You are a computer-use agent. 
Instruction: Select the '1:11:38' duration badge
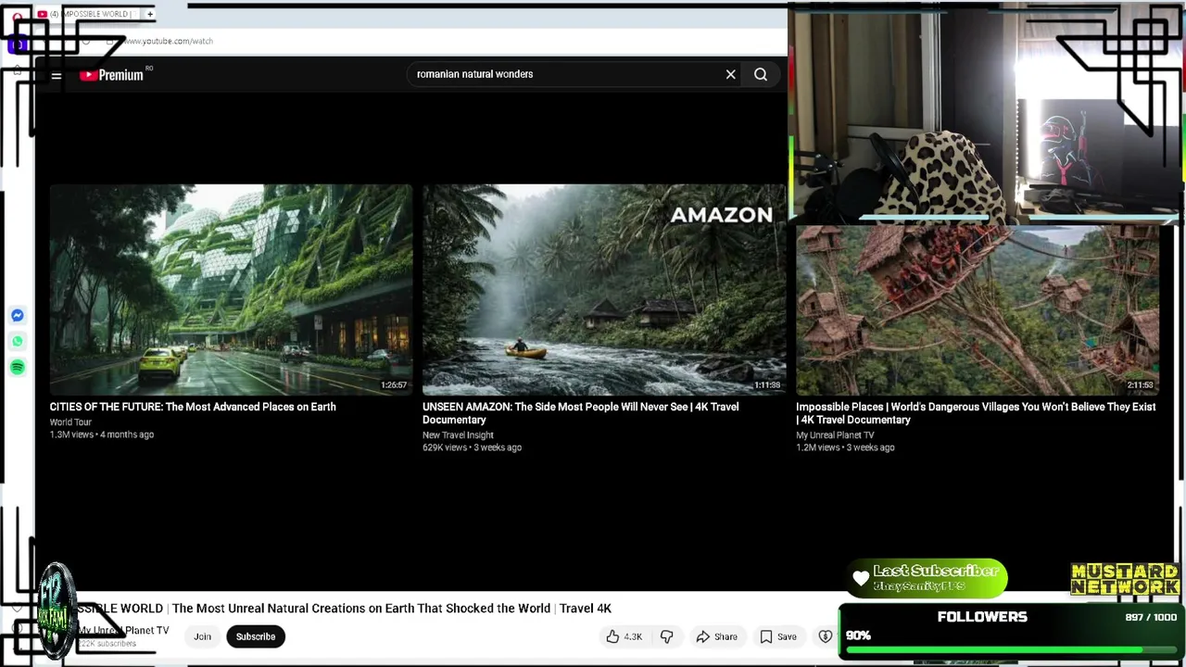point(767,385)
